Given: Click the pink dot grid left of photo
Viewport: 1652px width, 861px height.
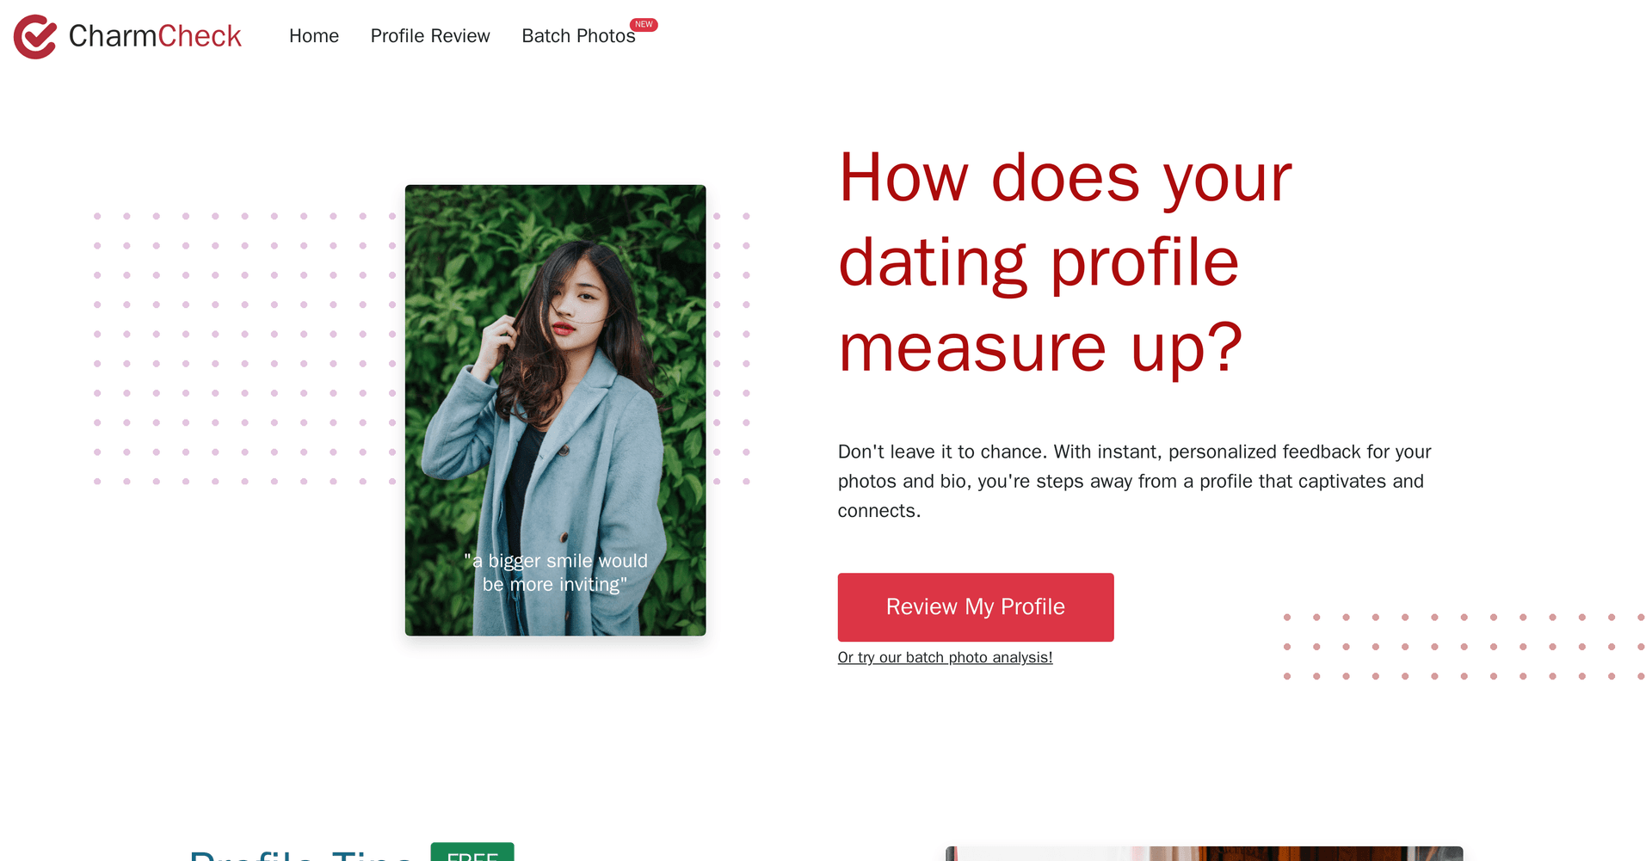Looking at the screenshot, I should 245,348.
